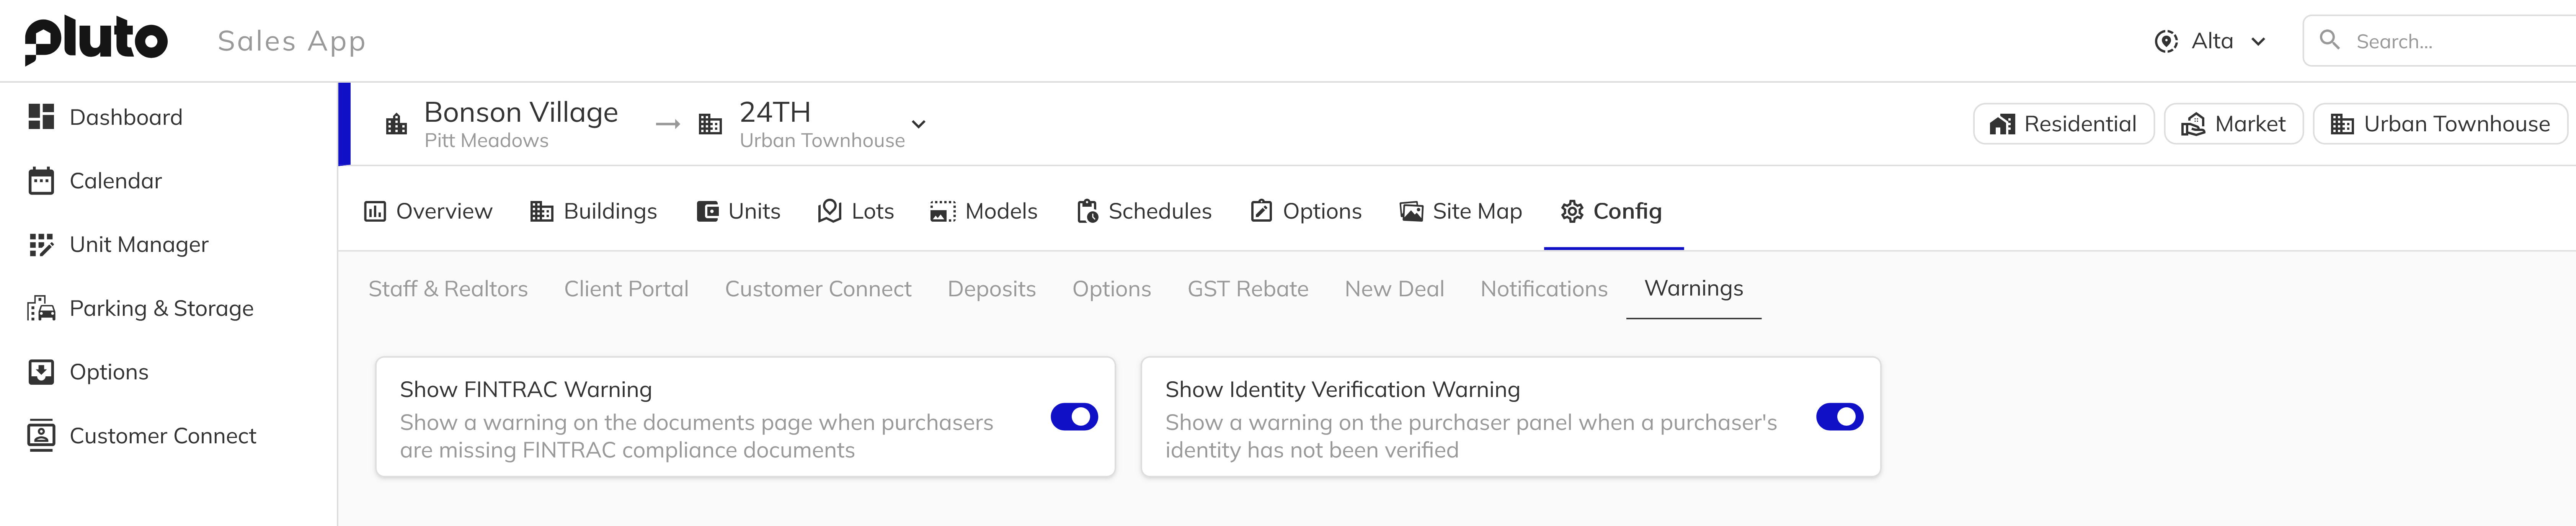Go to the Lots tab

tap(856, 211)
